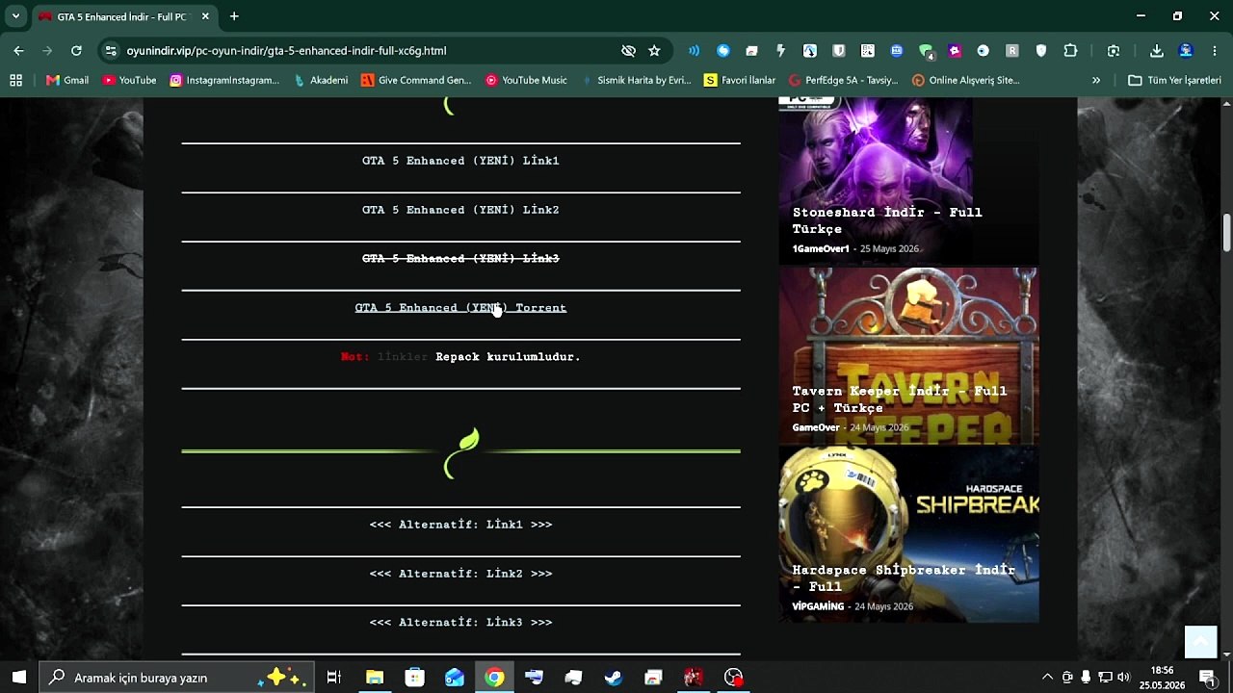Show hidden system tray icons
The height and width of the screenshot is (693, 1233).
pos(1048,678)
